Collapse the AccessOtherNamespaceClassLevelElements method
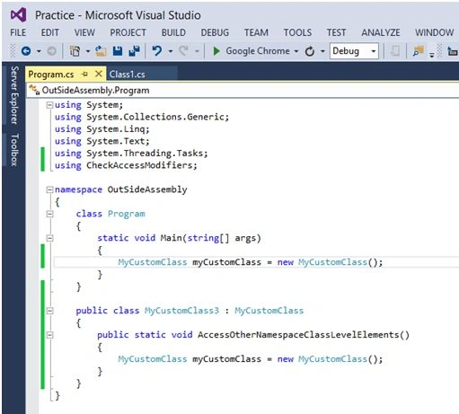 (x=49, y=335)
